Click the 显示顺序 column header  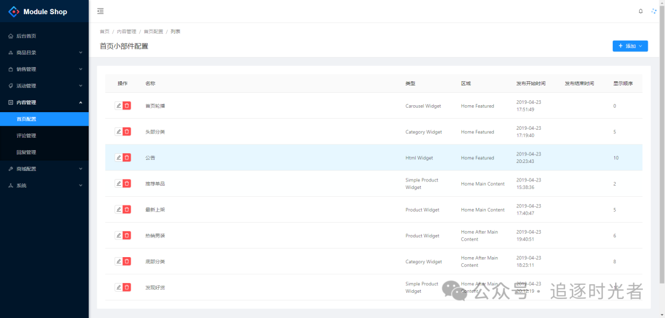pyautogui.click(x=623, y=84)
